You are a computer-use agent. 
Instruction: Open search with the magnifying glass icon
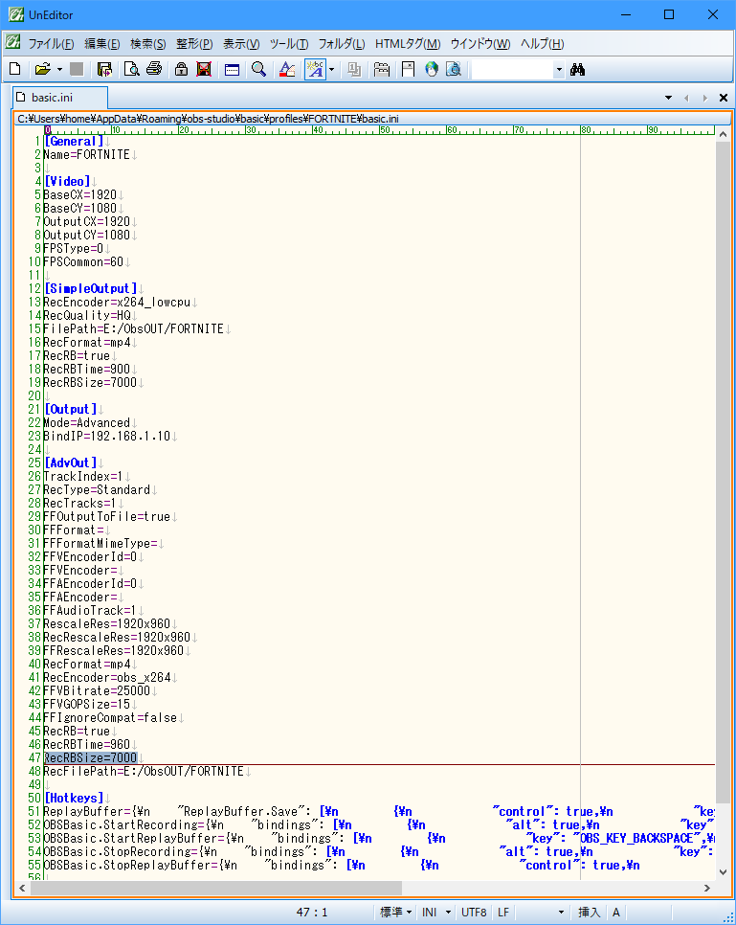pos(258,69)
